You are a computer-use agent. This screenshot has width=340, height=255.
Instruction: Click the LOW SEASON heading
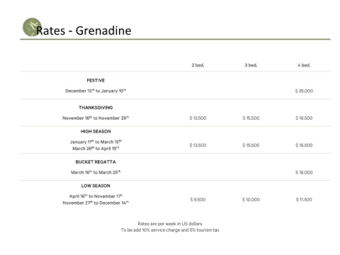pos(96,186)
